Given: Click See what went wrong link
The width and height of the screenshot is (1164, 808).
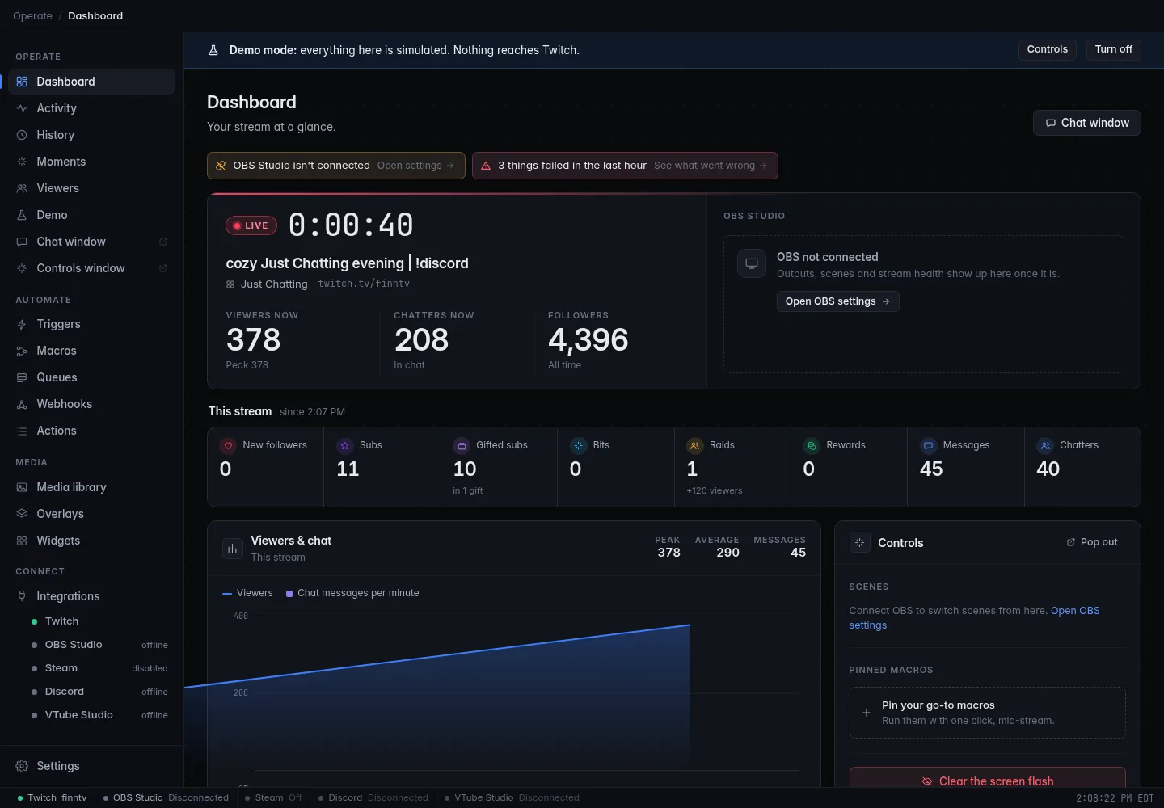Looking at the screenshot, I should [x=711, y=166].
